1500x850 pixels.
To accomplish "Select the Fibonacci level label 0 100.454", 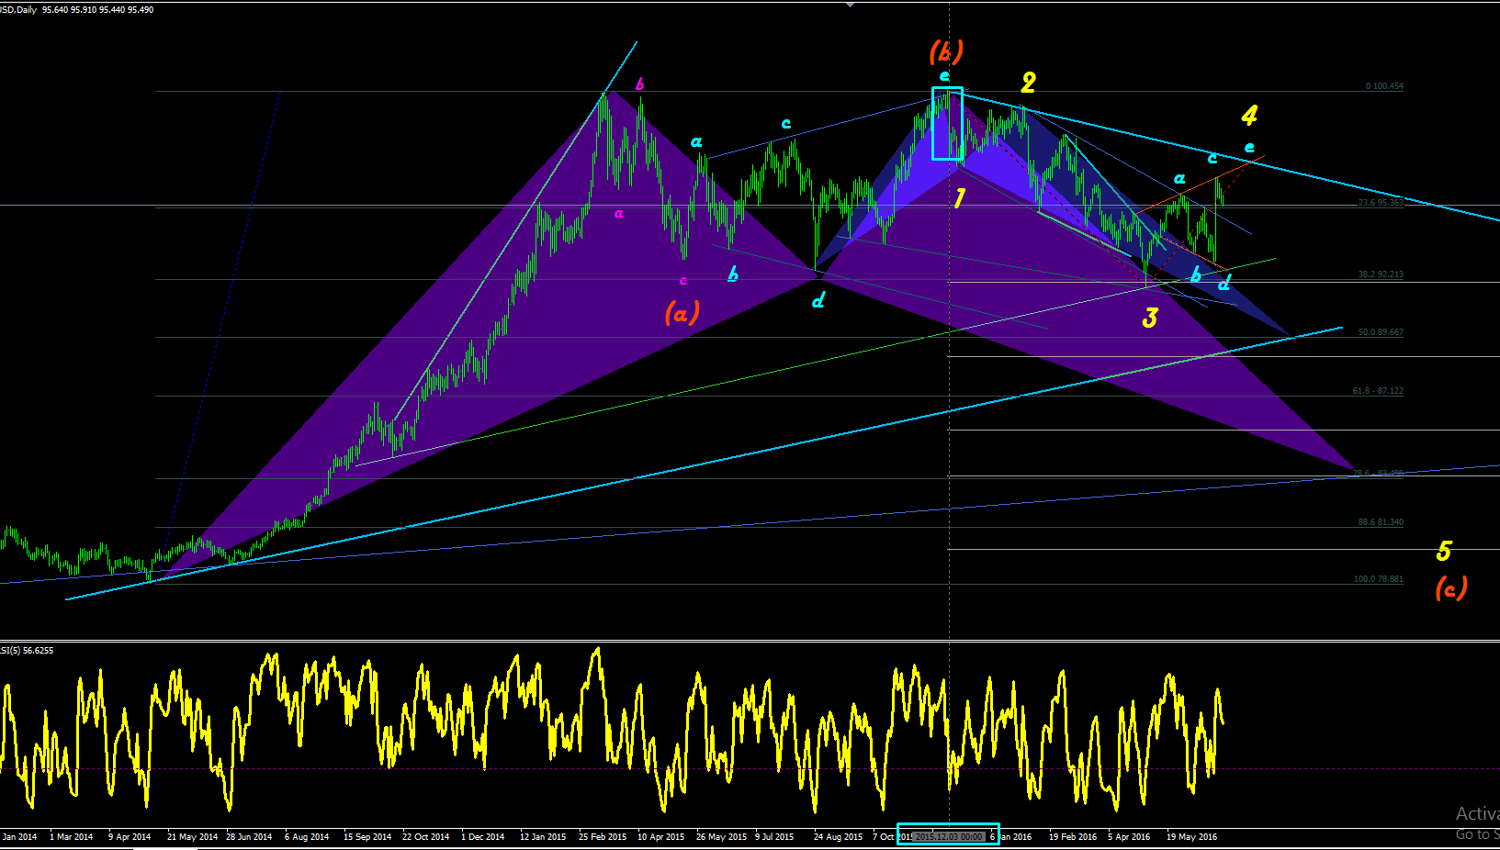I will tap(1384, 86).
